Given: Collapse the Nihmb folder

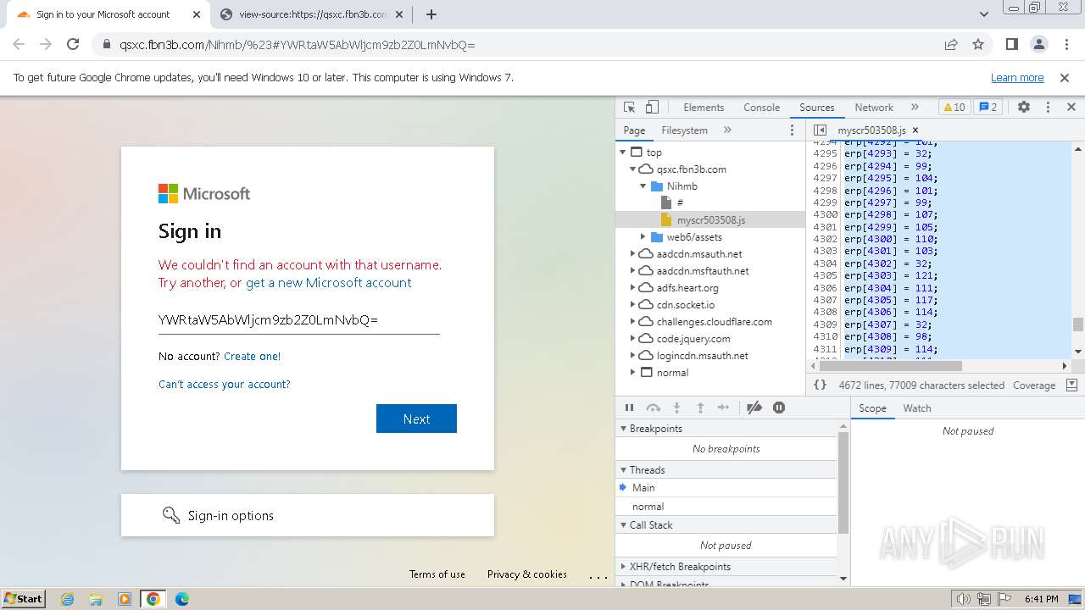Looking at the screenshot, I should click(643, 186).
